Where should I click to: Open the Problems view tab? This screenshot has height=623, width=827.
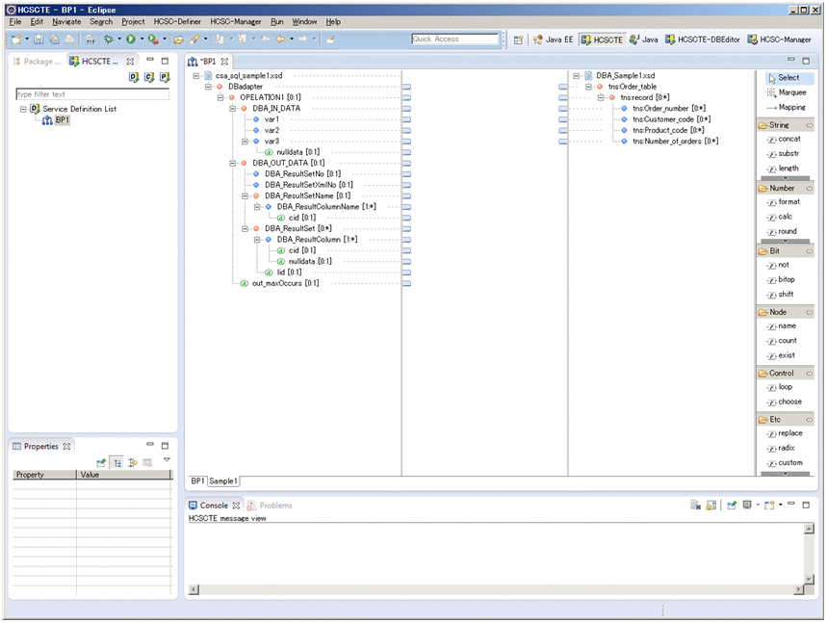tap(275, 506)
